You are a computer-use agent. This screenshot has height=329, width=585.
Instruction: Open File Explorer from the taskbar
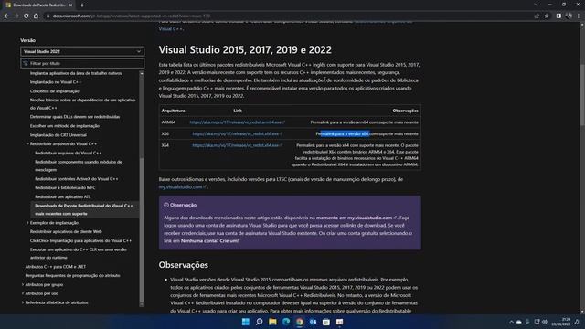pyautogui.click(x=272, y=322)
